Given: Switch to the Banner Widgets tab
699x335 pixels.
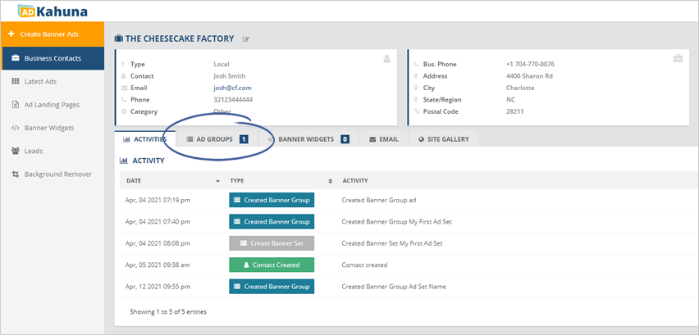Looking at the screenshot, I should tap(309, 139).
